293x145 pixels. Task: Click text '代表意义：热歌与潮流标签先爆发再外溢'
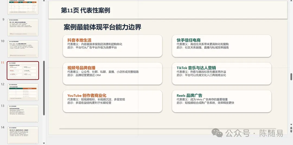(201, 72)
